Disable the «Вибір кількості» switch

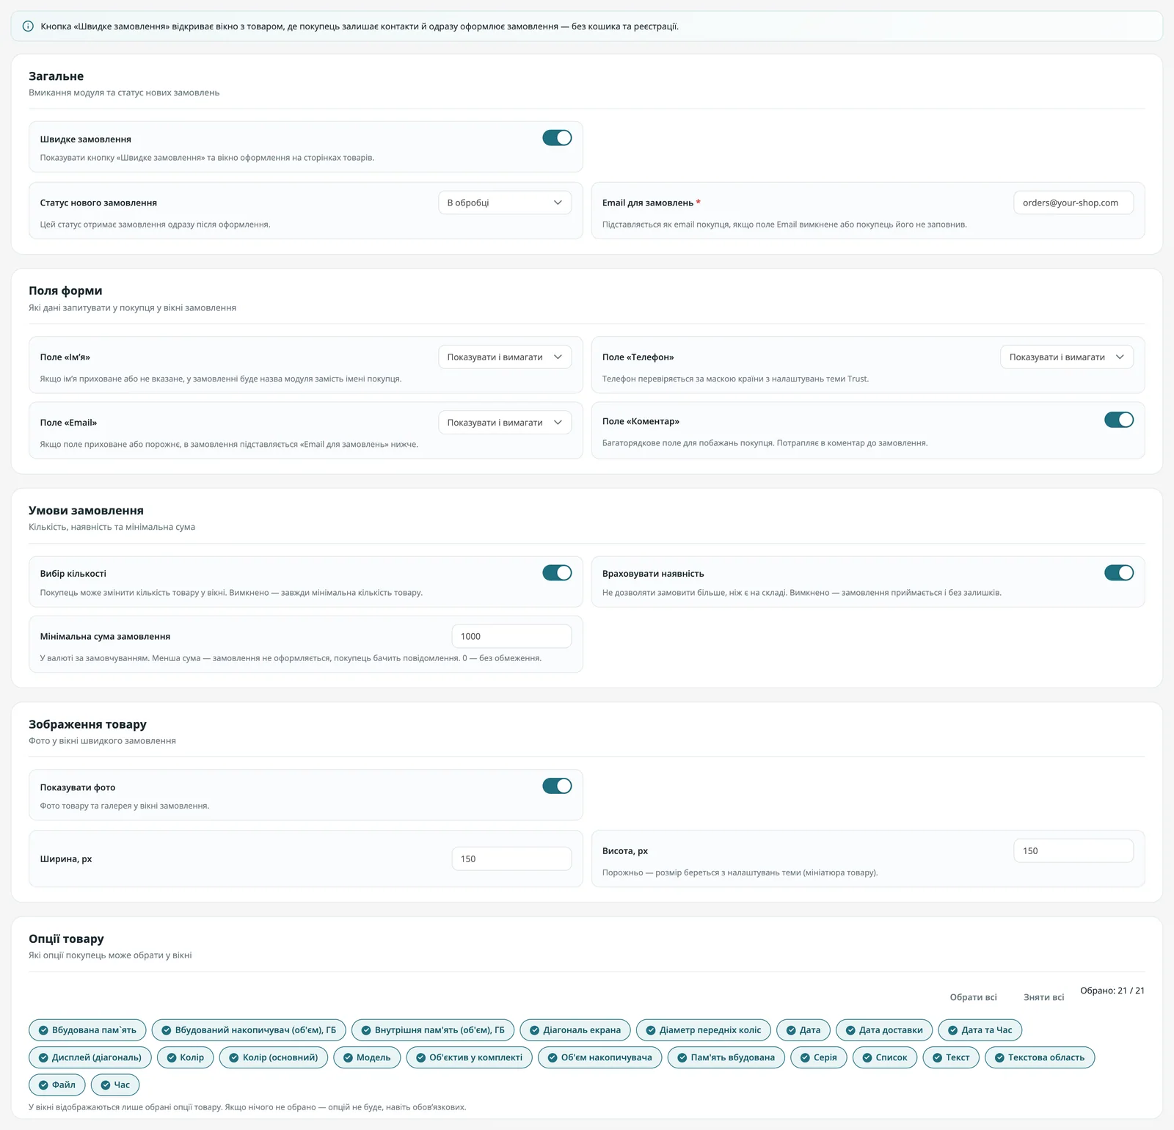pos(557,572)
